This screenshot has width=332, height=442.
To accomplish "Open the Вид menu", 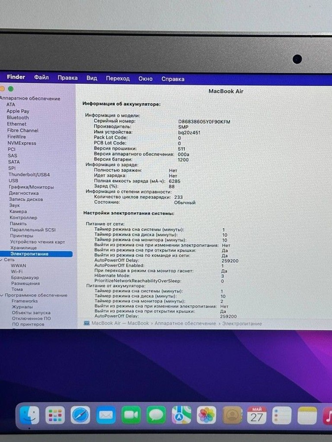I will (92, 78).
